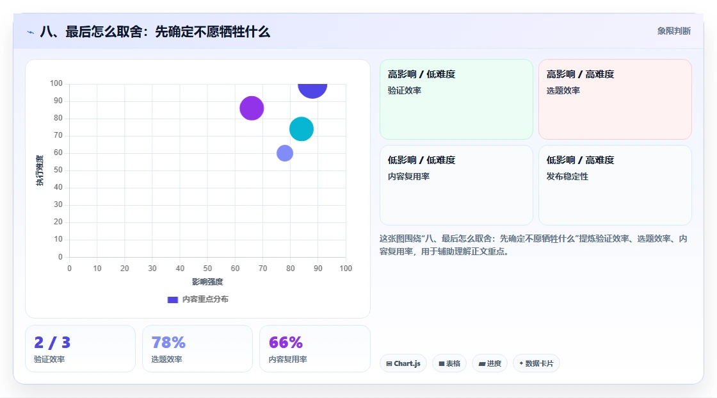Open the 78% 选题效率 stat card
This screenshot has width=717, height=398.
(198, 349)
